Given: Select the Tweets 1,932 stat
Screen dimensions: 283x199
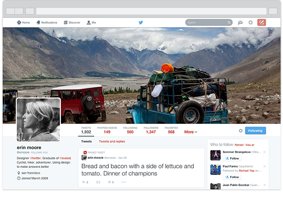Looking at the screenshot, I should [x=86, y=130].
